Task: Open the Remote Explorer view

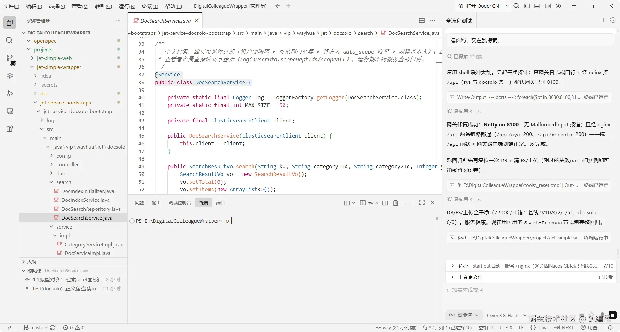Action: (10, 111)
